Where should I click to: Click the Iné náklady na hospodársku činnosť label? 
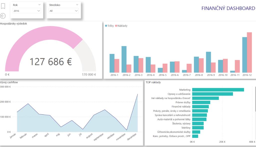[171, 98]
